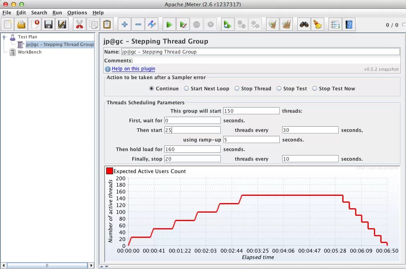Click the Clear All brooms icon

(287, 24)
